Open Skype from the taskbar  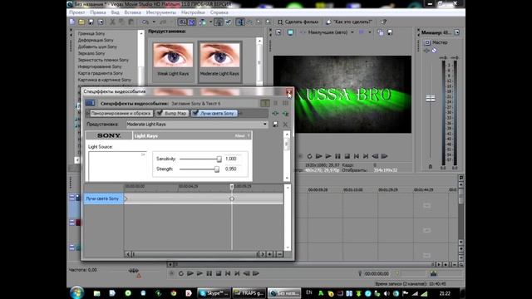coord(214,293)
